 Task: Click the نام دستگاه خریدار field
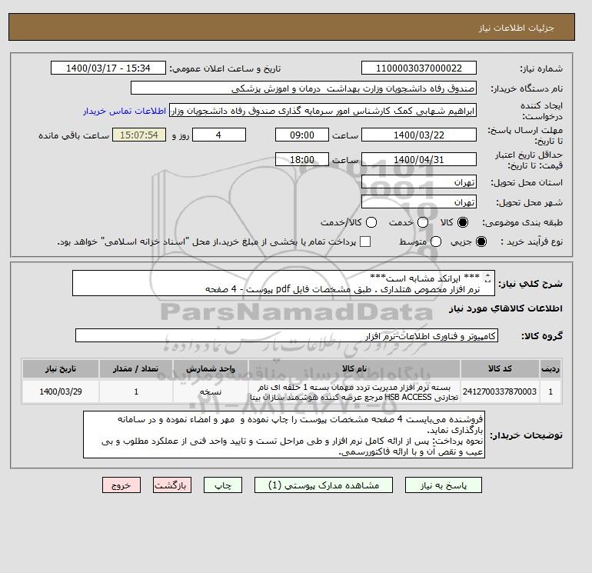tap(304, 88)
